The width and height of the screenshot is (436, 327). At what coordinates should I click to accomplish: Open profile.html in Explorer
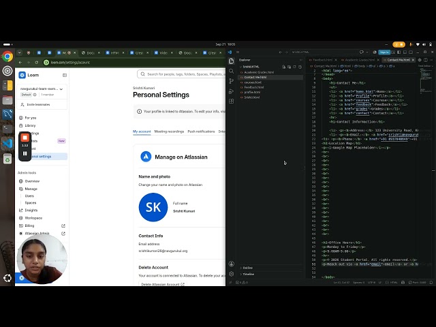[252, 93]
